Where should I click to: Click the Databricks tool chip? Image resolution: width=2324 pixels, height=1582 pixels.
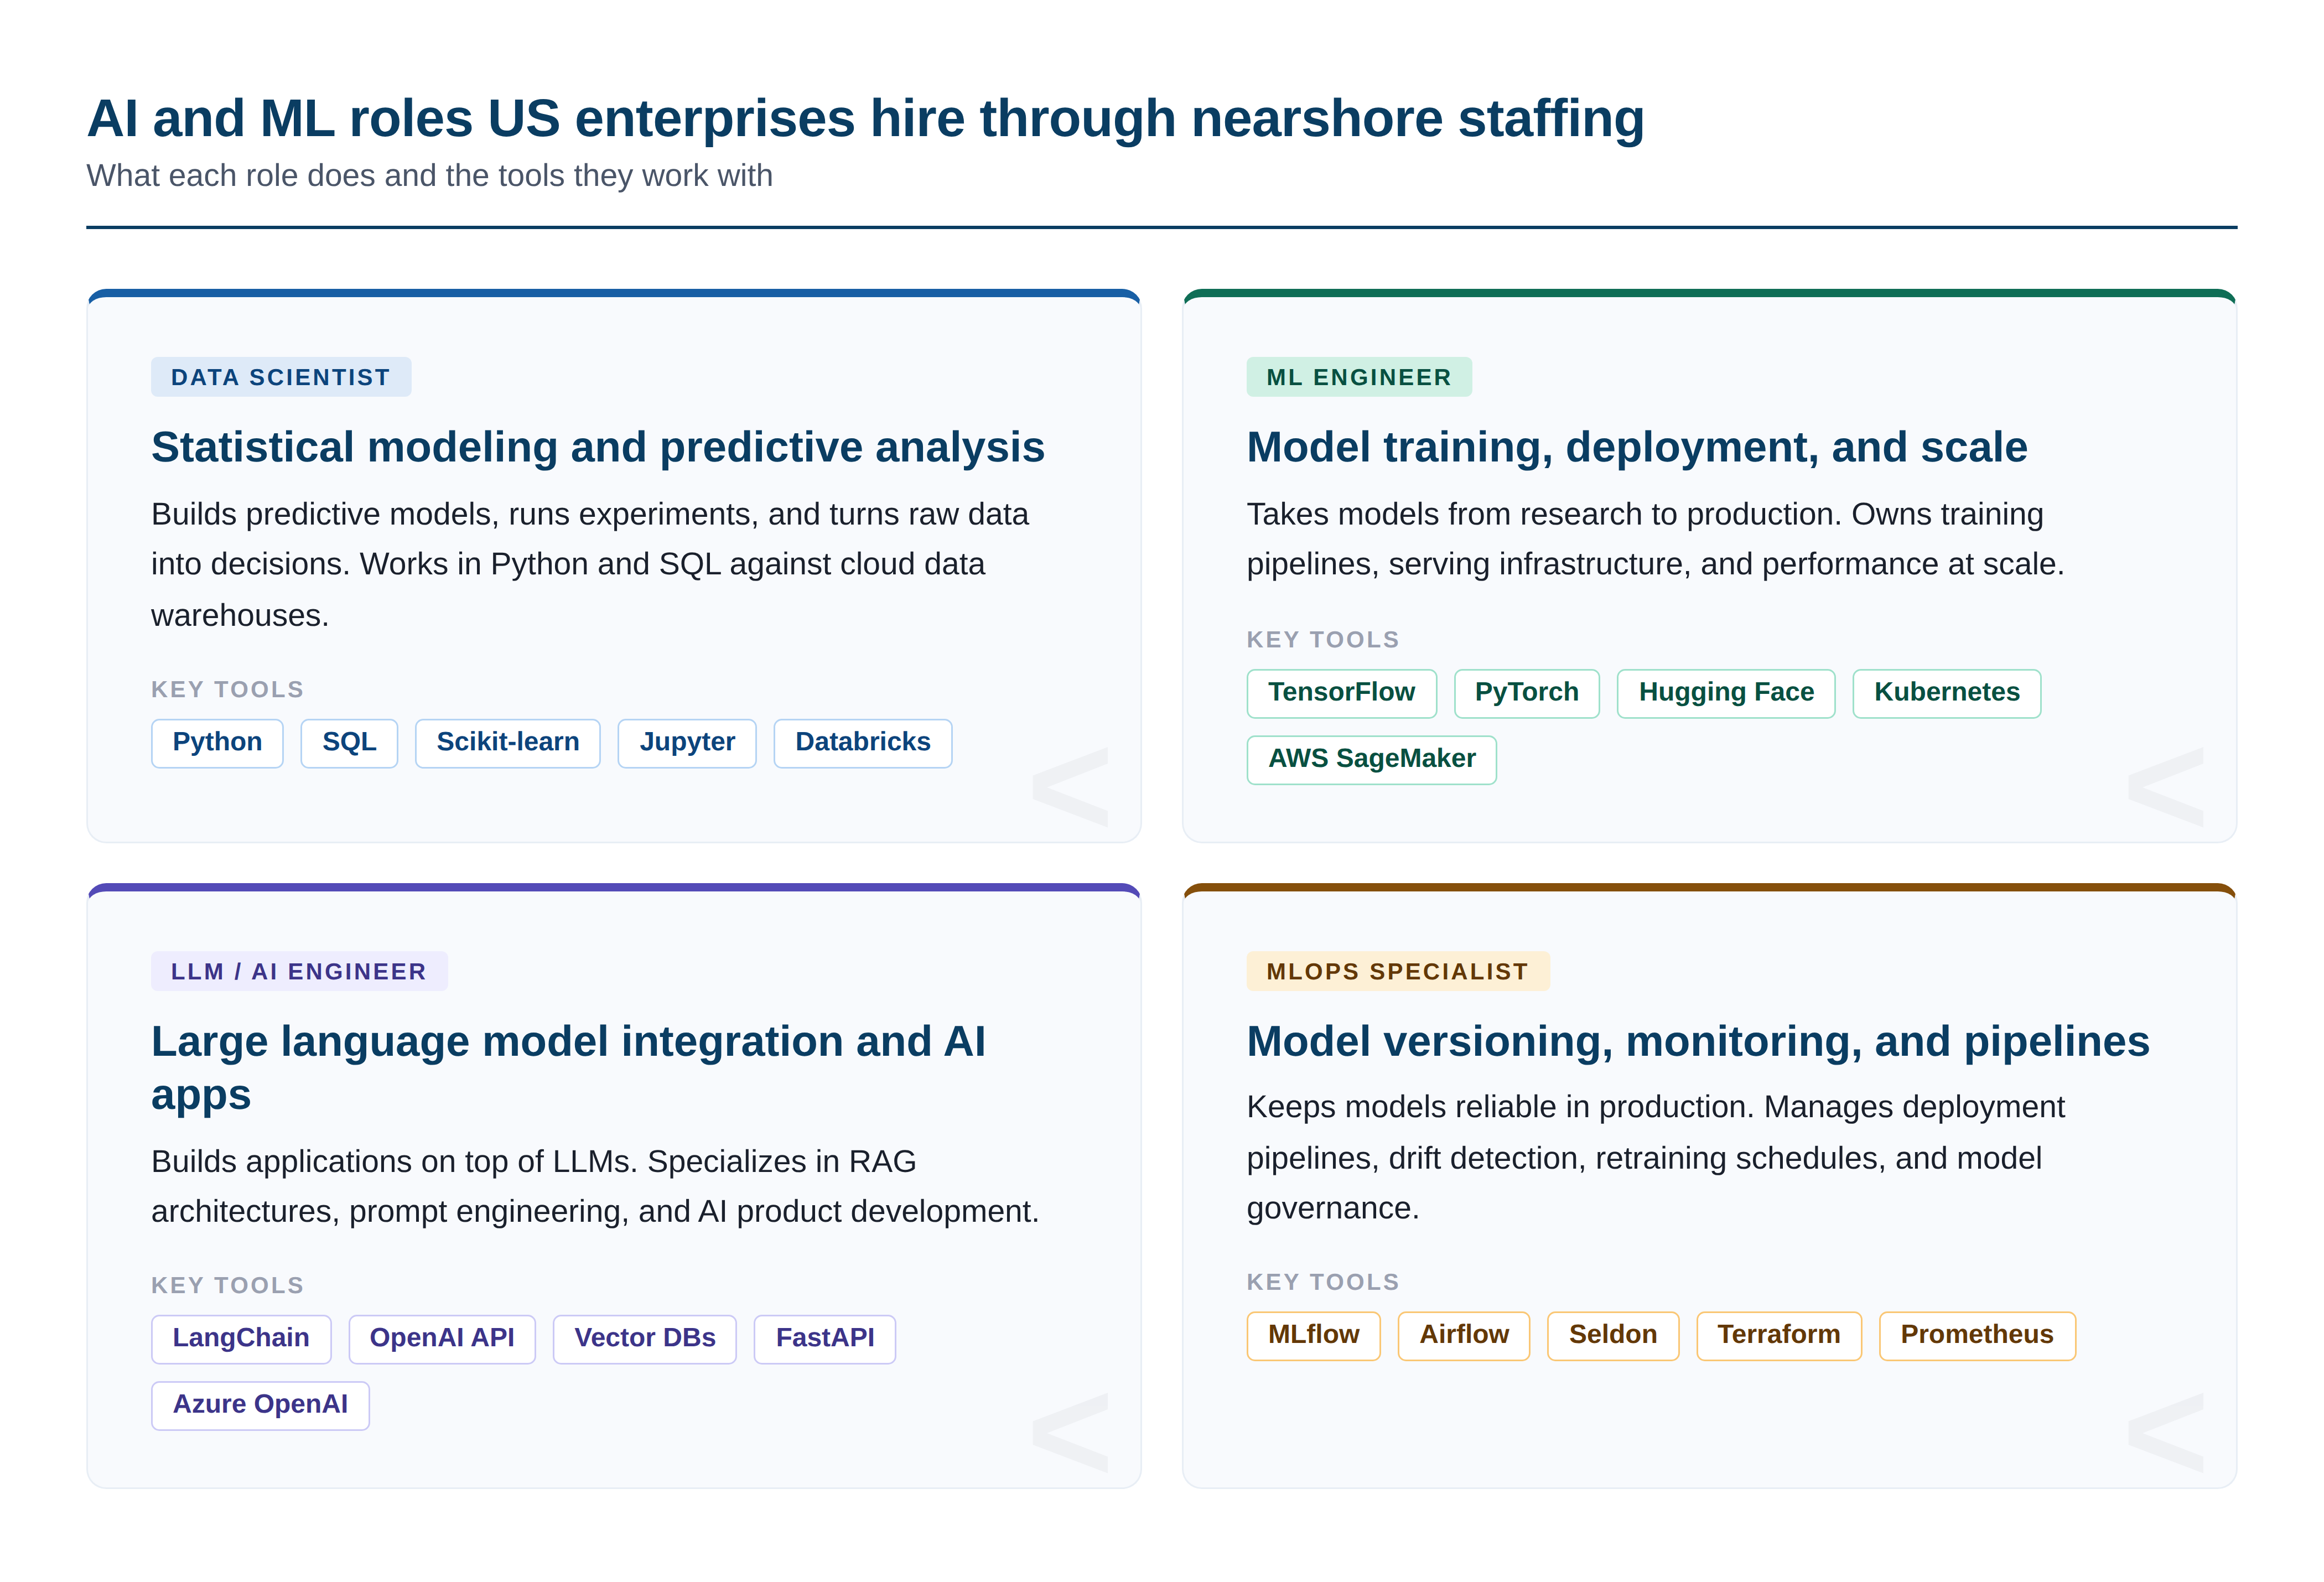(862, 743)
